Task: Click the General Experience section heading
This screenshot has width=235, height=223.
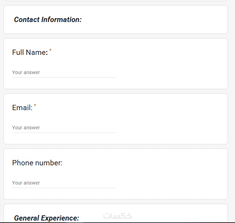Action: 46,218
